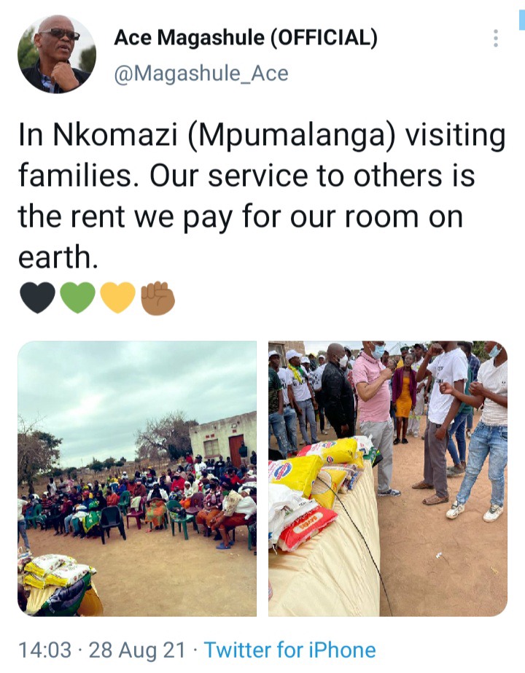Select the word Nkomazi in tweet text

click(115, 134)
